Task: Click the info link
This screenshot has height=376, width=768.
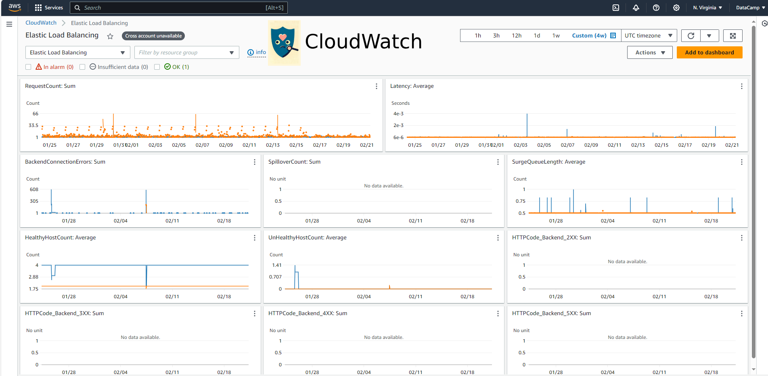Action: pyautogui.click(x=257, y=52)
